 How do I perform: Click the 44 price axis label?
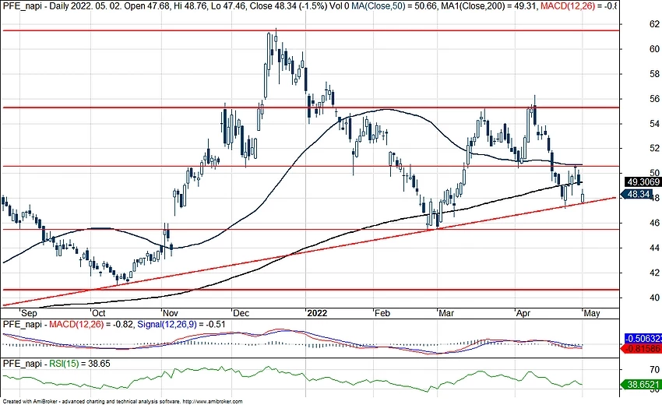pos(654,248)
